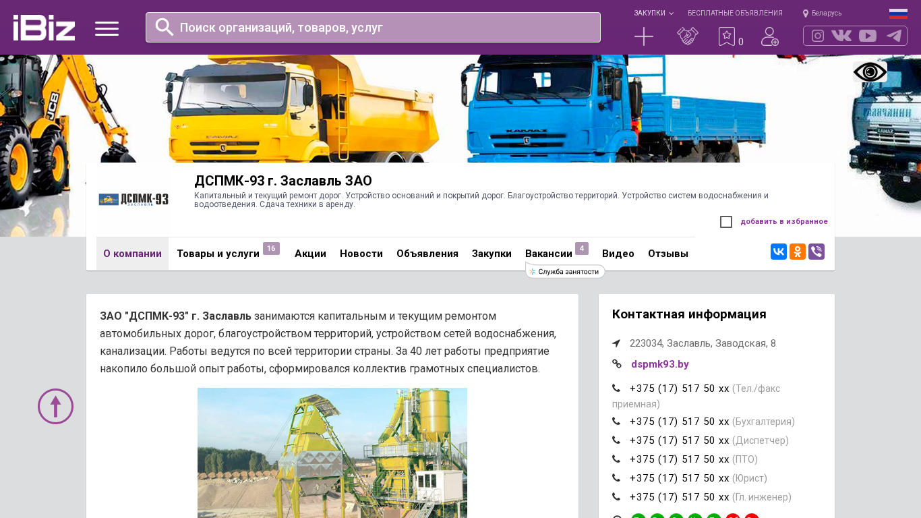This screenshot has width=921, height=518.
Task: Click the link icon beside dspmk93.by
Action: tap(617, 364)
